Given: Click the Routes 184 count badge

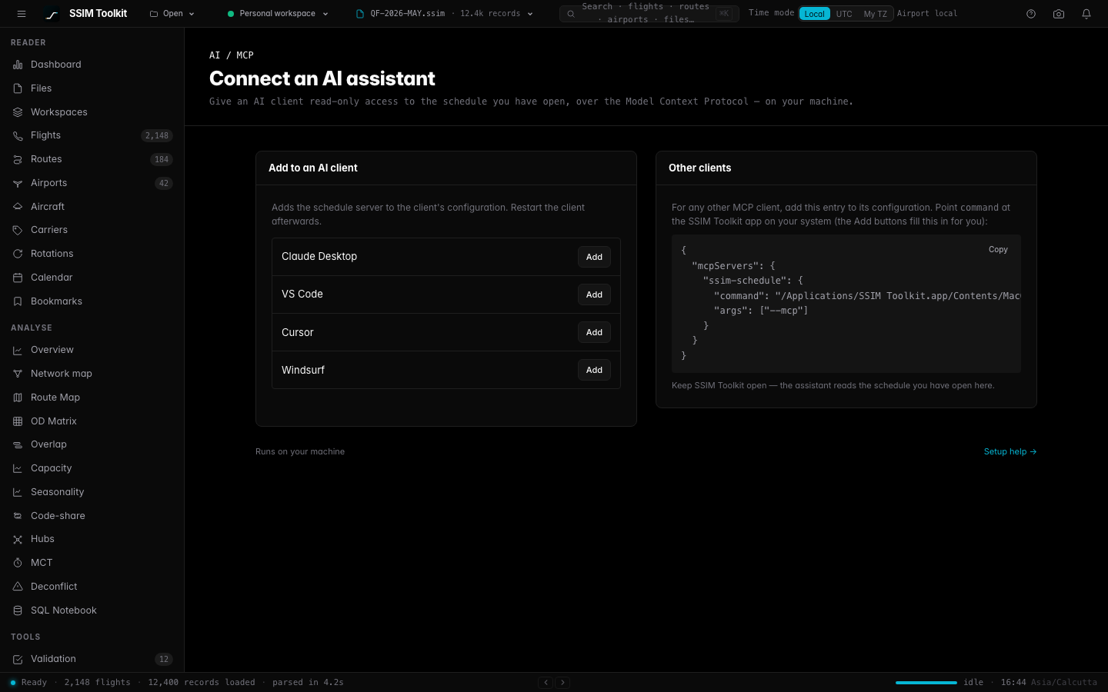Looking at the screenshot, I should 162,159.
